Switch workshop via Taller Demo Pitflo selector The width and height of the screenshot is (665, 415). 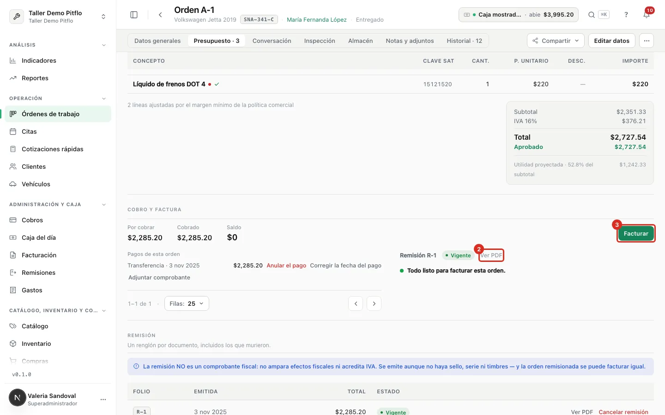coord(58,17)
